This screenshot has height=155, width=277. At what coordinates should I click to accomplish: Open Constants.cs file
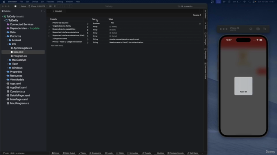17,92
